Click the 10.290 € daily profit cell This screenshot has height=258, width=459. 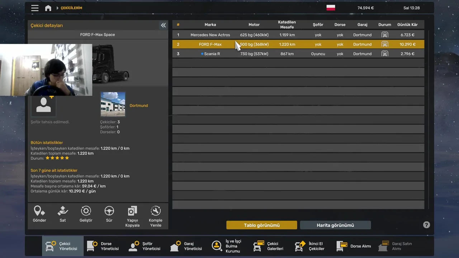(x=407, y=44)
